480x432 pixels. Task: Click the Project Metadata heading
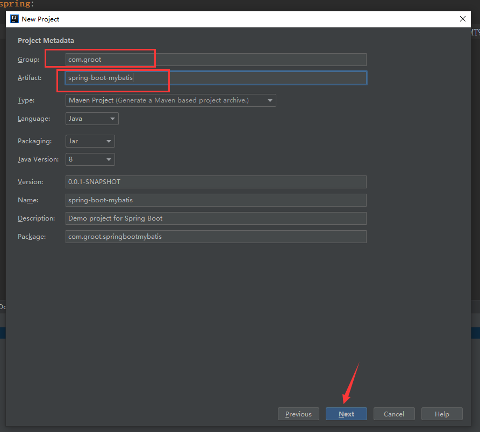tap(46, 41)
